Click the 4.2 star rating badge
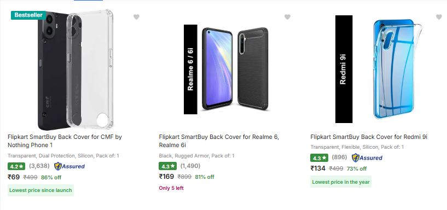This screenshot has height=210, width=447. pos(16,166)
